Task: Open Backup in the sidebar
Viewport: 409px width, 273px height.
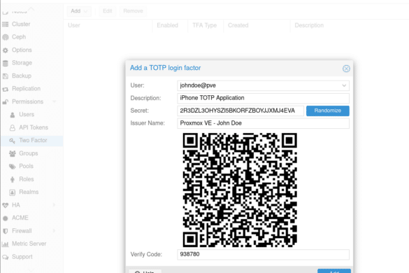Action: click(22, 76)
